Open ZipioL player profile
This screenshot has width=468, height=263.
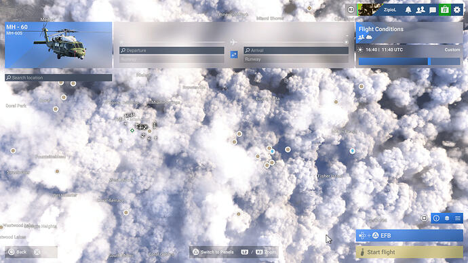[x=390, y=10]
